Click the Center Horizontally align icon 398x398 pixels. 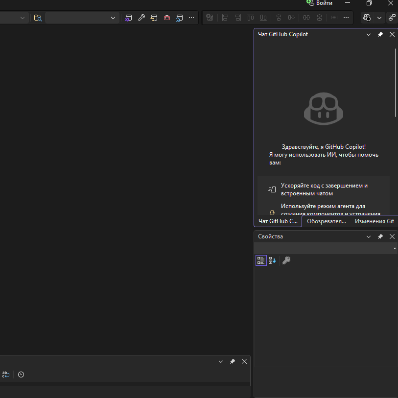(x=291, y=18)
